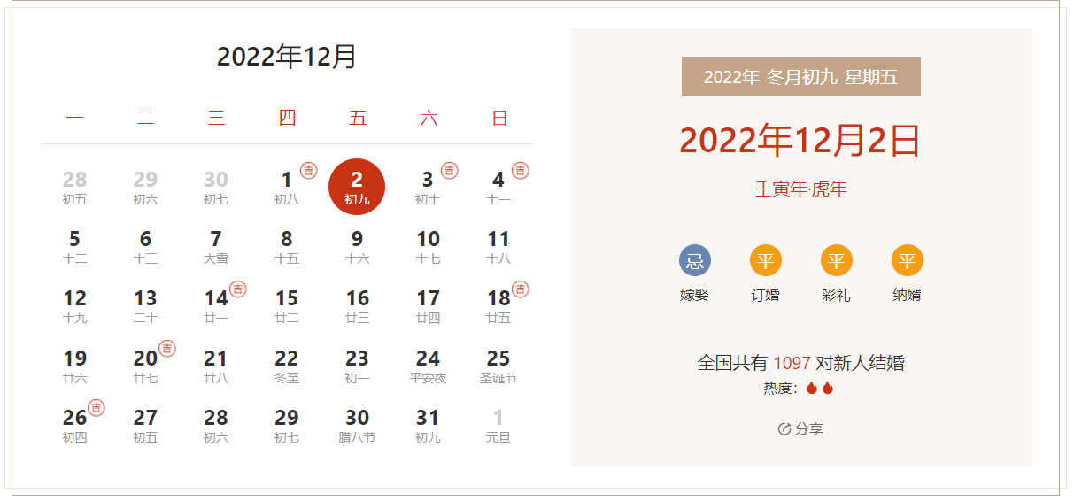The width and height of the screenshot is (1074, 501).
Task: Select December 21 (廿八)
Action: (216, 366)
